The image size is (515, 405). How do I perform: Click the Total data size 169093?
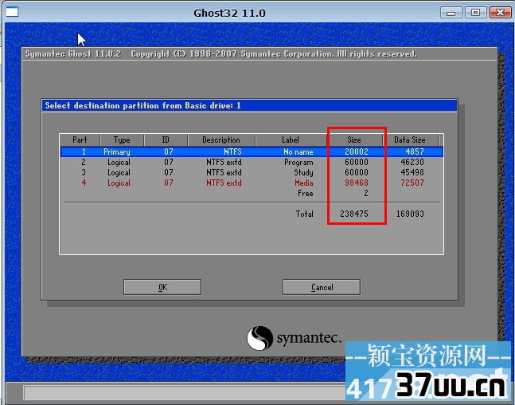coord(410,214)
